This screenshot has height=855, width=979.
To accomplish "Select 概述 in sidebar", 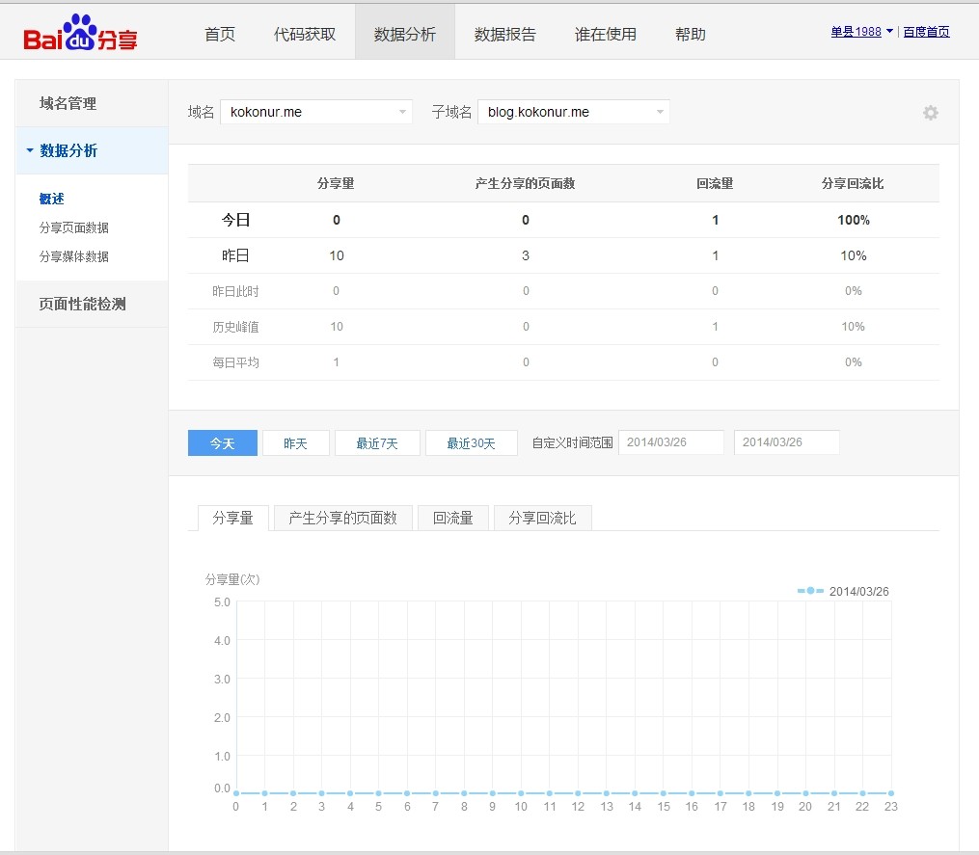I will pyautogui.click(x=51, y=199).
